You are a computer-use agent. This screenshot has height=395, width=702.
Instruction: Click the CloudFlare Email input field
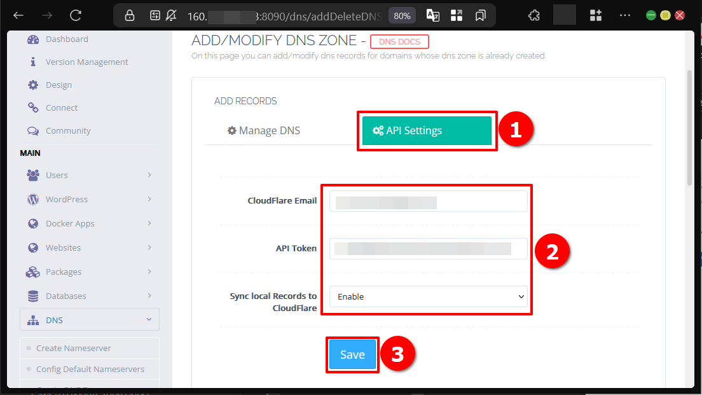[429, 201]
